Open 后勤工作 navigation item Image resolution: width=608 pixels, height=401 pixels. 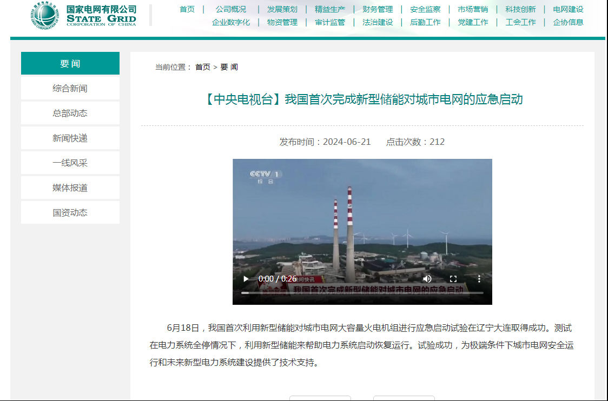[425, 23]
